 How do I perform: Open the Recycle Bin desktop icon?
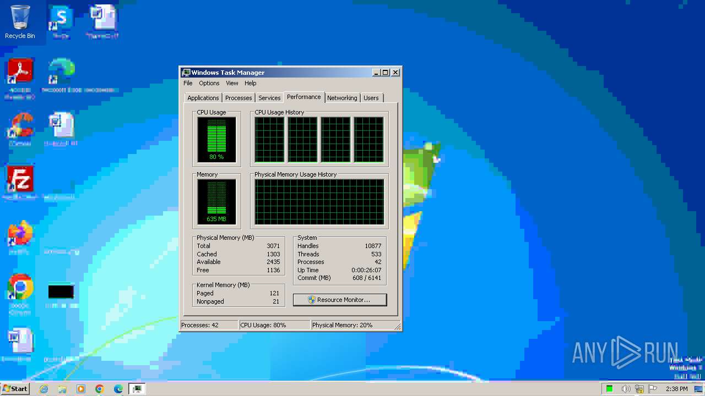point(20,22)
